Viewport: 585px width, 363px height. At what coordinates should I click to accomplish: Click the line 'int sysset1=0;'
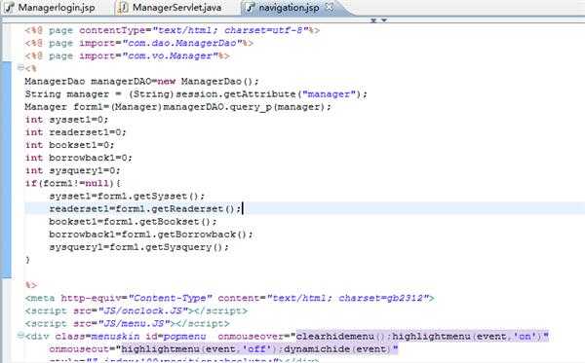coord(66,120)
